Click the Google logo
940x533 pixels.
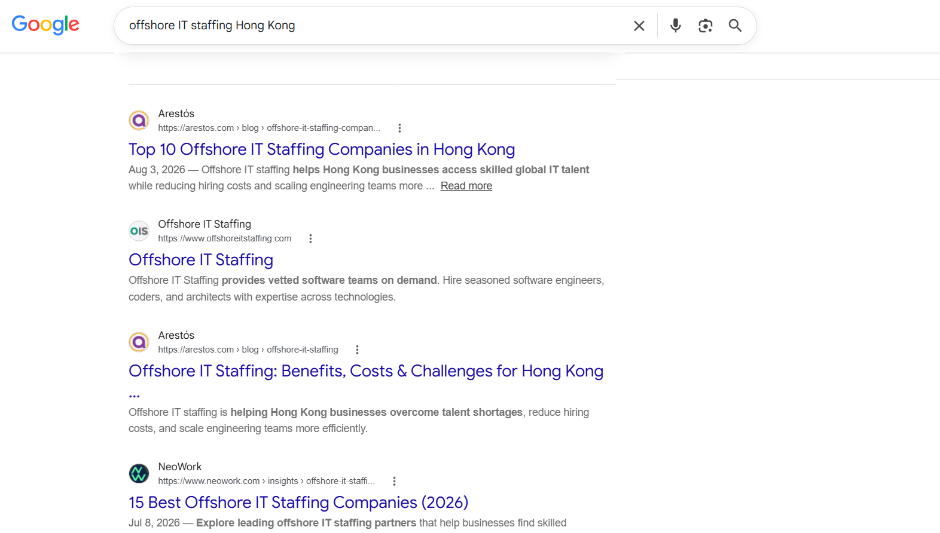pos(45,25)
